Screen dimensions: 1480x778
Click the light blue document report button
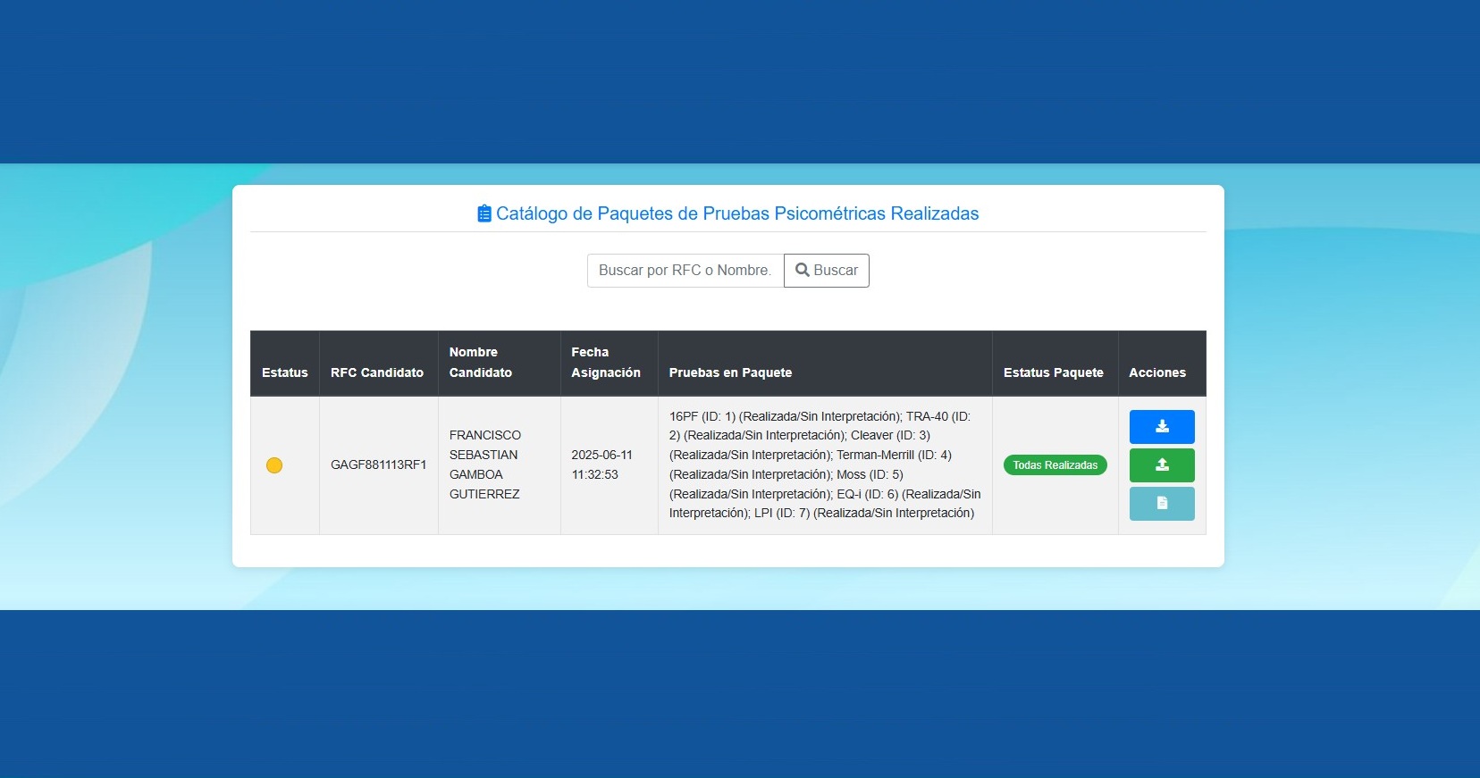[1161, 504]
